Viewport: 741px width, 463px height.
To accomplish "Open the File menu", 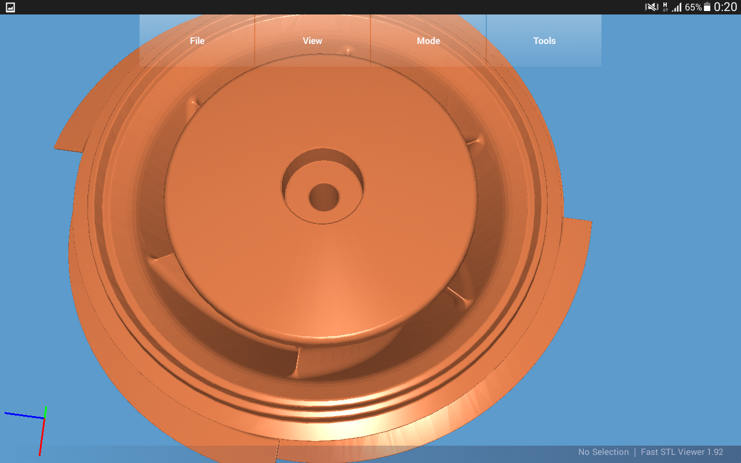I will click(197, 41).
